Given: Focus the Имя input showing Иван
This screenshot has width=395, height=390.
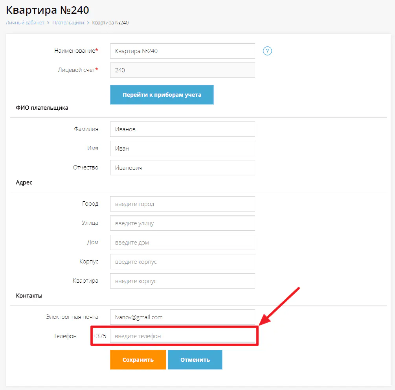Looking at the screenshot, I should coord(182,148).
